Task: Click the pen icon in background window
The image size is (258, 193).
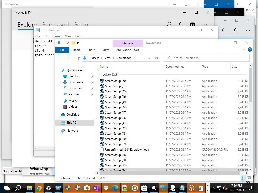Action: click(x=224, y=30)
